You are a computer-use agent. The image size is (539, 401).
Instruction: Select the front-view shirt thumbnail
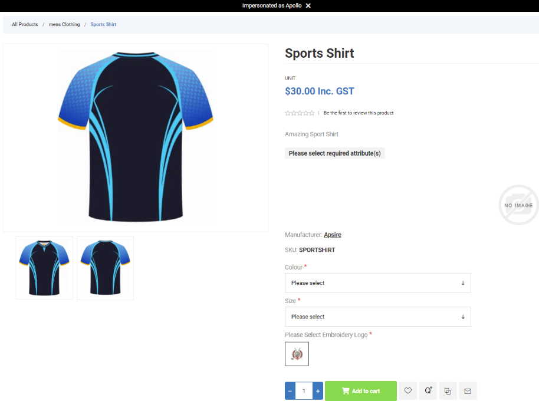[44, 268]
